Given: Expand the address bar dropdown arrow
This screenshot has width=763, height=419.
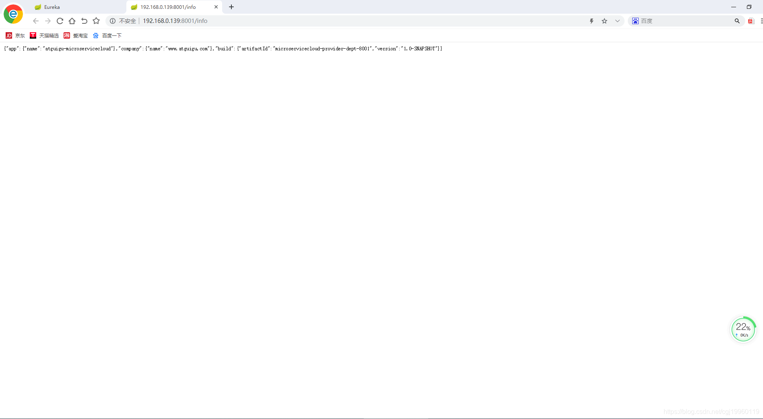Looking at the screenshot, I should tap(617, 21).
